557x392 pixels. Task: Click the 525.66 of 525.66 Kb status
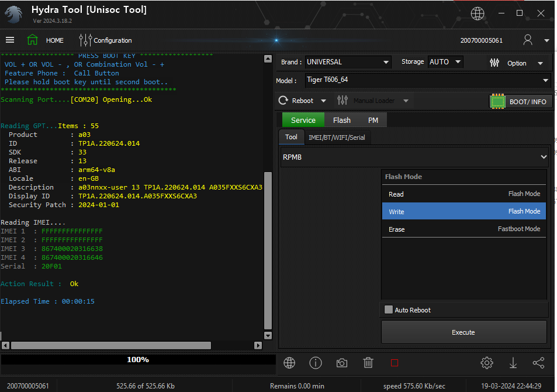146,386
